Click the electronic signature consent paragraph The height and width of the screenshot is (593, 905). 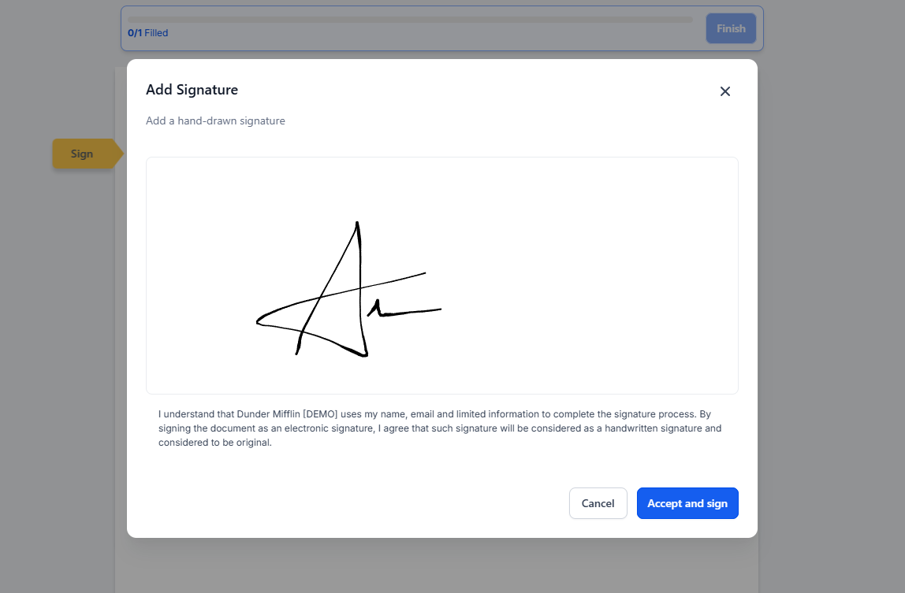pyautogui.click(x=441, y=428)
